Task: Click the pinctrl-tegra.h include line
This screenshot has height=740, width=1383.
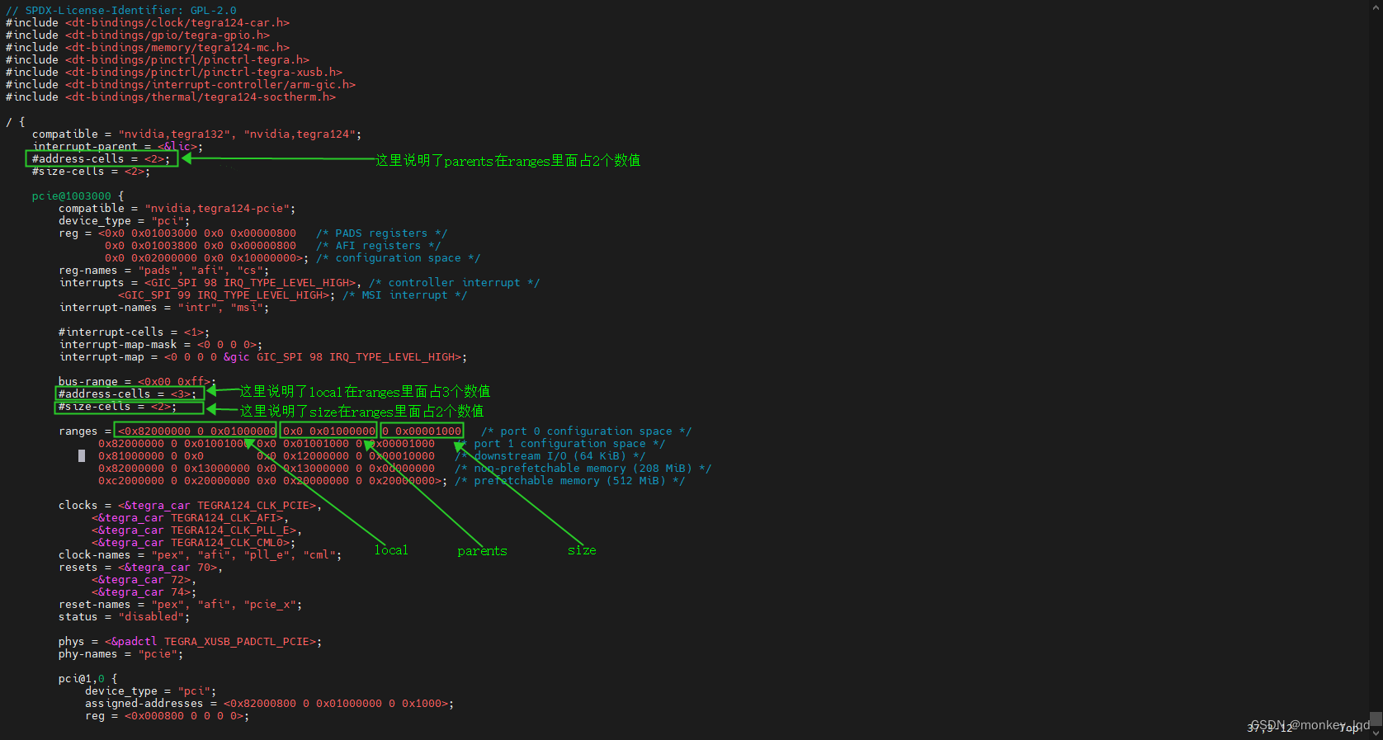Action: click(x=158, y=60)
